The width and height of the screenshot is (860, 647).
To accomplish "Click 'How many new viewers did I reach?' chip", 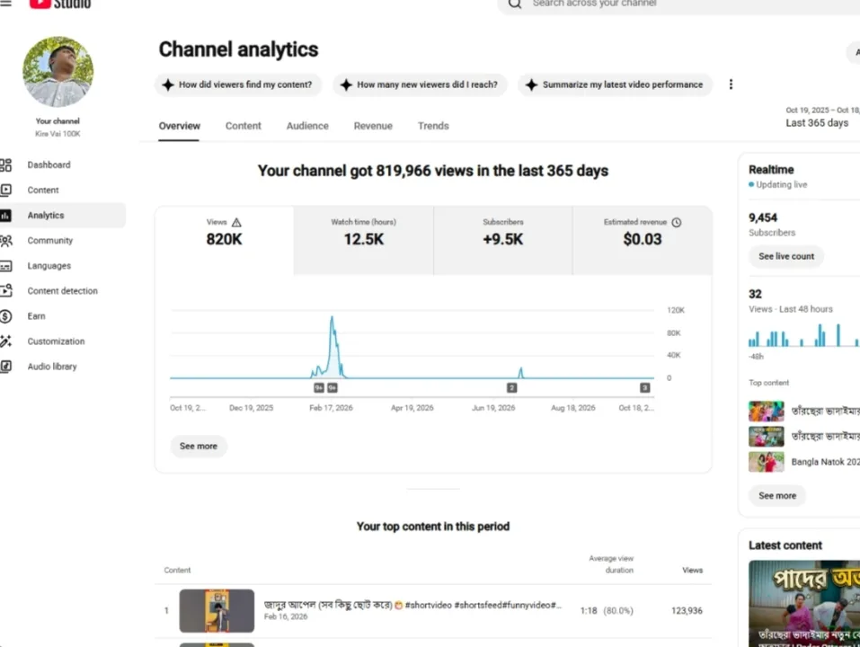I will [420, 85].
